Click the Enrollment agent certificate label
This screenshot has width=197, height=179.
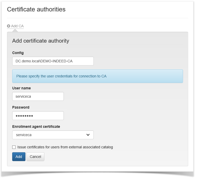(36, 127)
